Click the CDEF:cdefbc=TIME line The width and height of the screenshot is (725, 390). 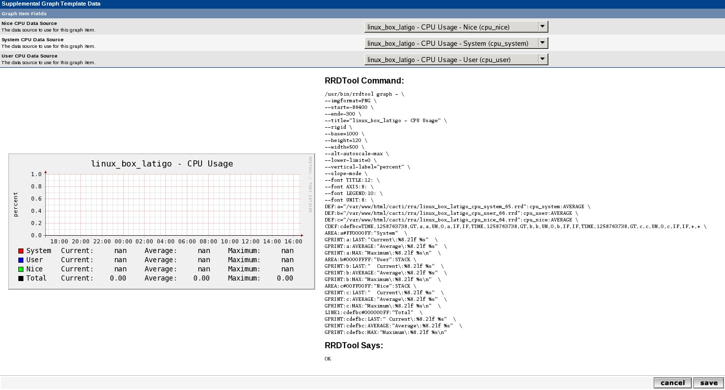[x=516, y=227]
